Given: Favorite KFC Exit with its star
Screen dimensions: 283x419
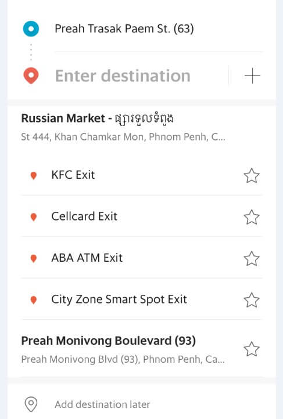Looking at the screenshot, I should [252, 176].
